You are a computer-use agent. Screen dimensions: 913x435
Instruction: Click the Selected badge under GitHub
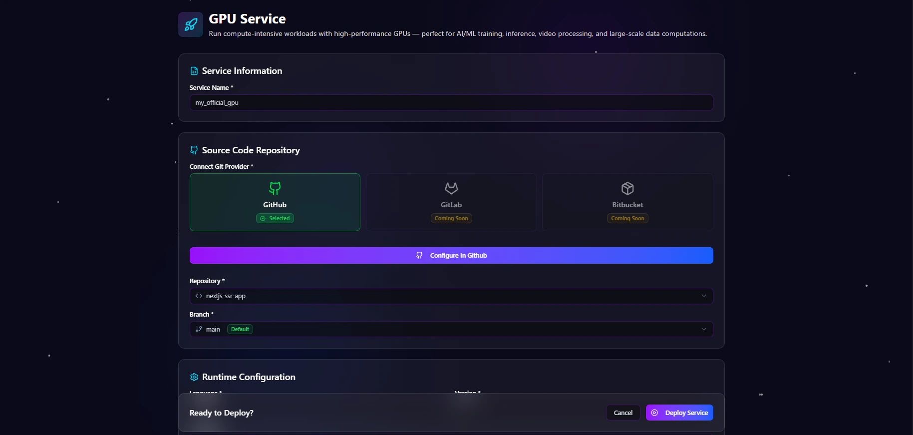pos(275,218)
